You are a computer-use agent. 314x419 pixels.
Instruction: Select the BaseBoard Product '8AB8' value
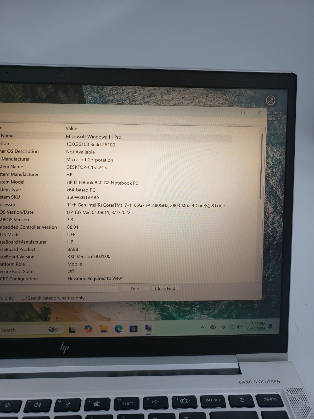pyautogui.click(x=73, y=249)
